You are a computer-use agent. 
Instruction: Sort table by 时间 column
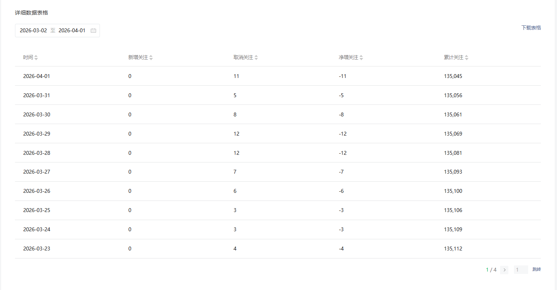pyautogui.click(x=36, y=58)
